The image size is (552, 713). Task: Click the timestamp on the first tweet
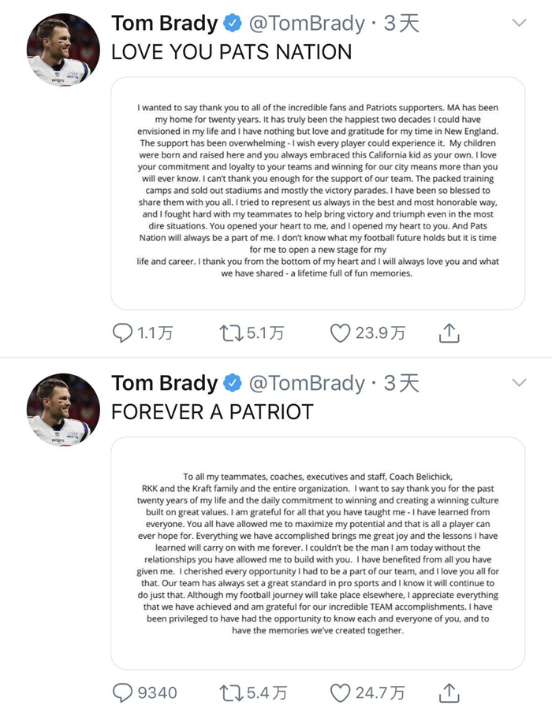(x=401, y=24)
